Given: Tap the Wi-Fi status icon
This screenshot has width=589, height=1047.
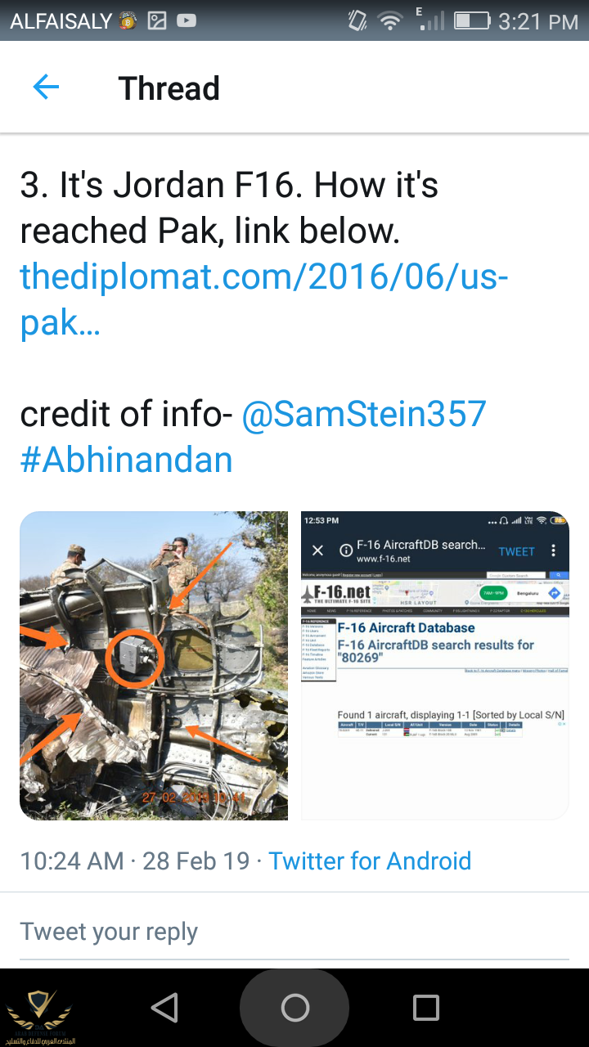Looking at the screenshot, I should (x=392, y=21).
